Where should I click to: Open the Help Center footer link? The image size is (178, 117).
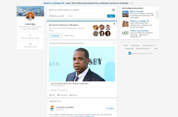coord(135,45)
